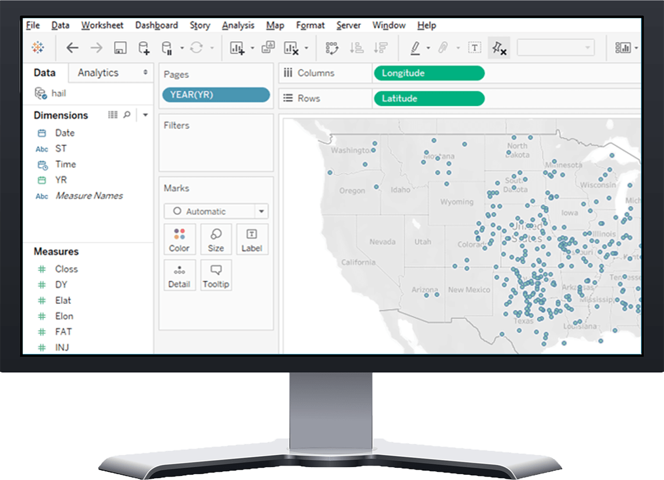Toggle Show Mark Labels icon

coord(475,48)
